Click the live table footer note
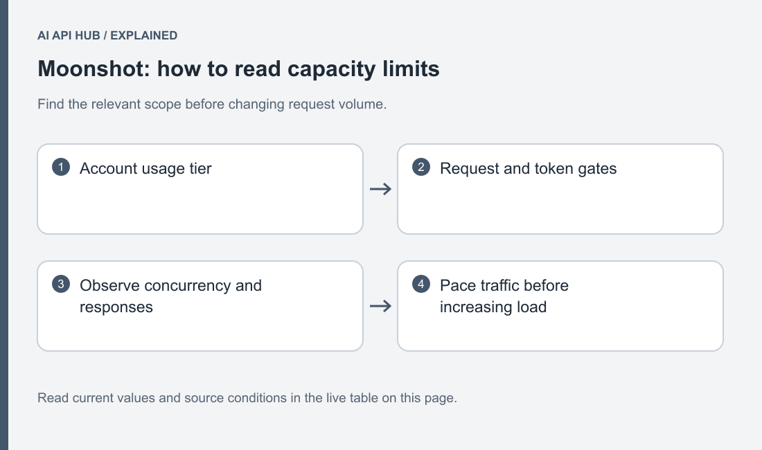Image resolution: width=762 pixels, height=450 pixels. tap(247, 397)
